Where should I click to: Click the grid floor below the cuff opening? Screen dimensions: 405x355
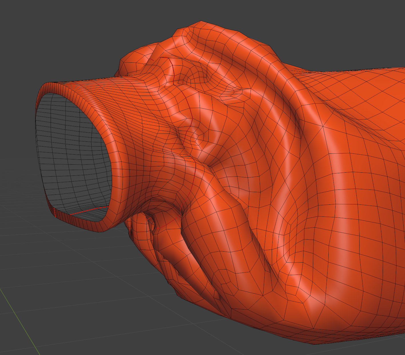(x=72, y=272)
